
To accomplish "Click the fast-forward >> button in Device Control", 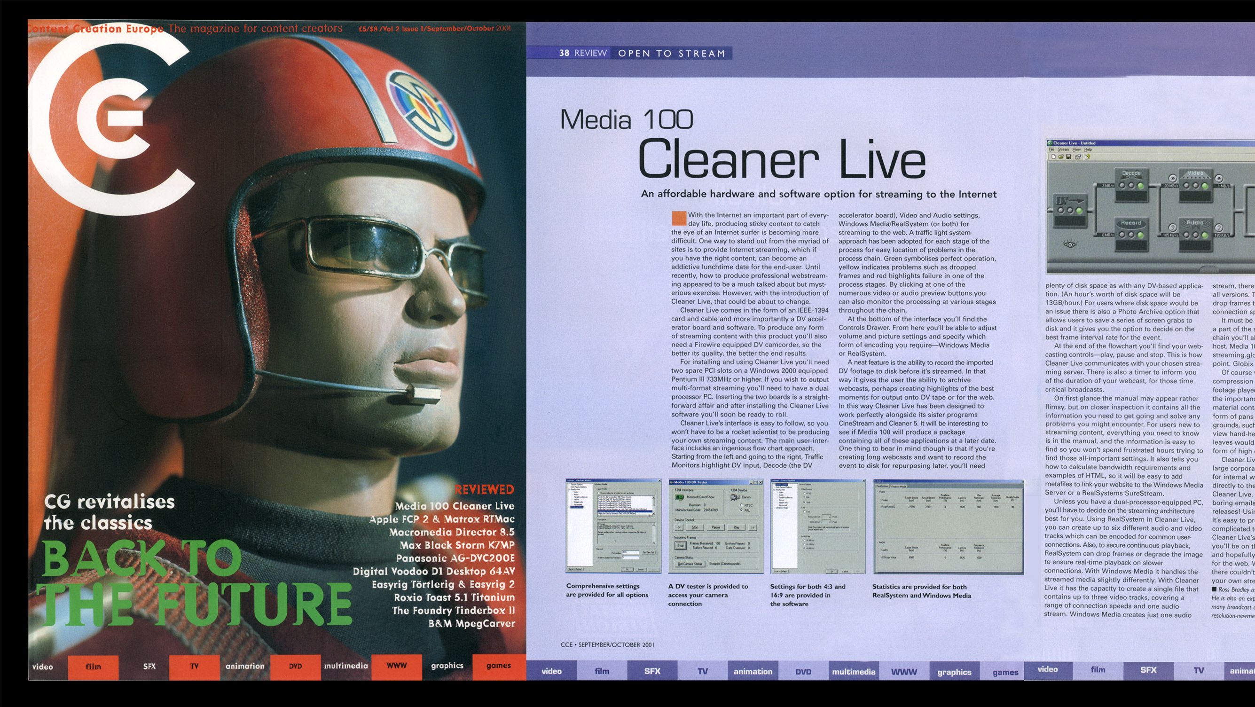I will coord(753,528).
